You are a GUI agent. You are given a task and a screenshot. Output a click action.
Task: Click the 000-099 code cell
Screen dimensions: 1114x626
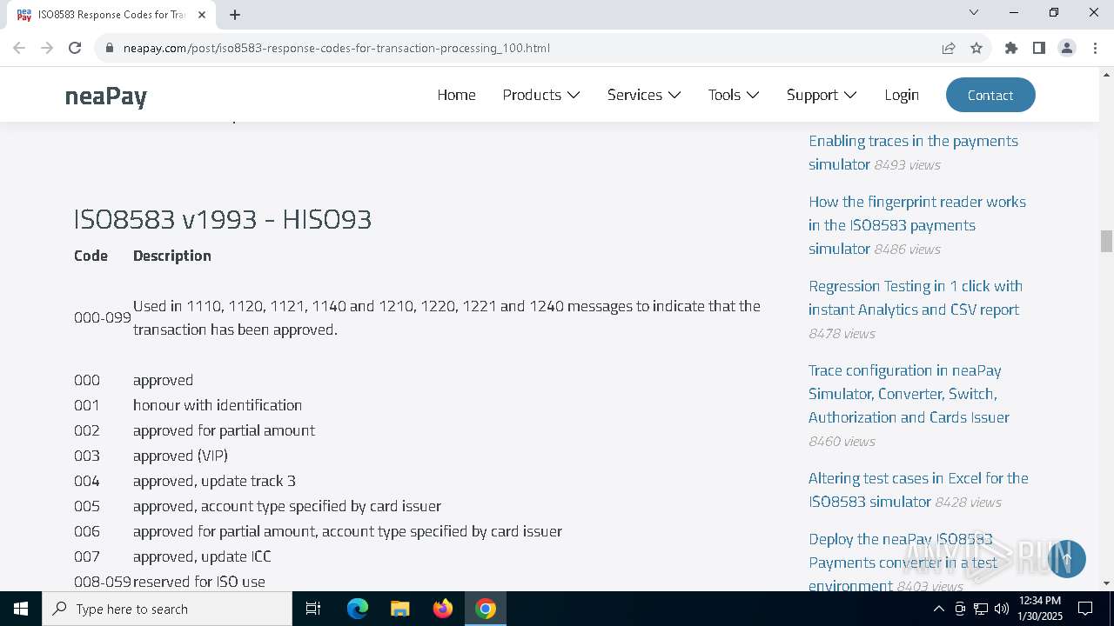(103, 318)
